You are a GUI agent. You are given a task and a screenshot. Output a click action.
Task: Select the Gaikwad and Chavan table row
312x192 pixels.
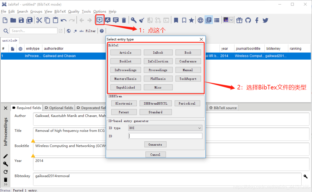156,56
